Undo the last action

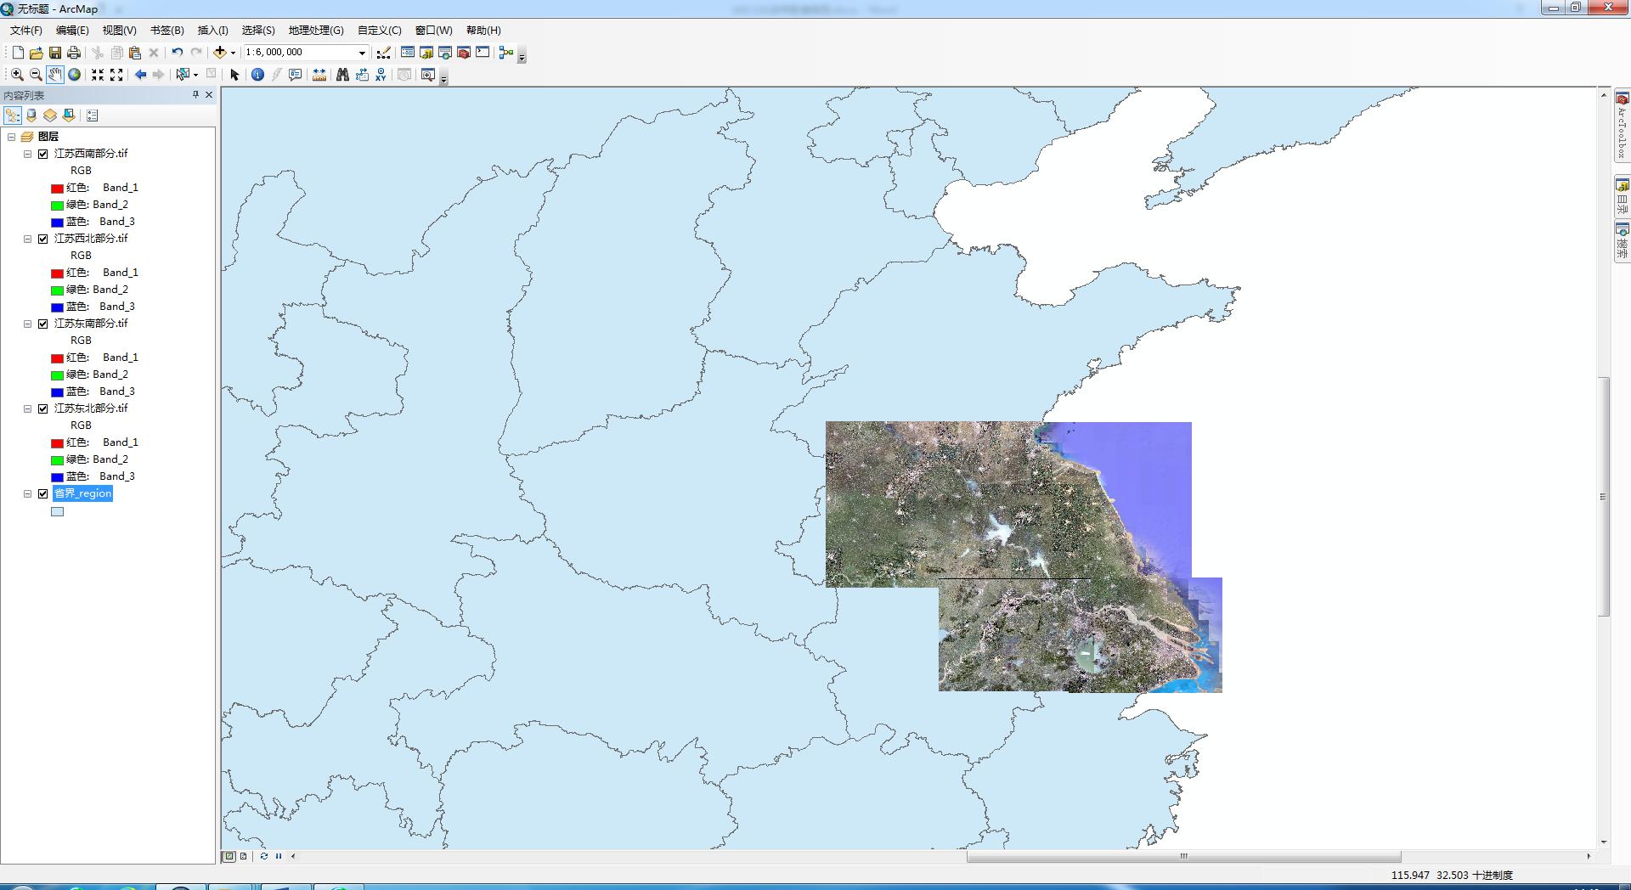(x=177, y=53)
